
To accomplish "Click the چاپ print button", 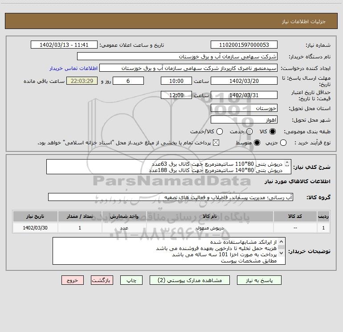I will [131, 280].
